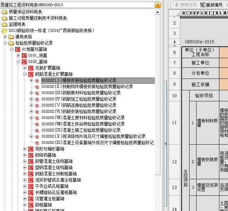Click the 监理用表 folder icon
228x211 pixels.
pos(4,24)
